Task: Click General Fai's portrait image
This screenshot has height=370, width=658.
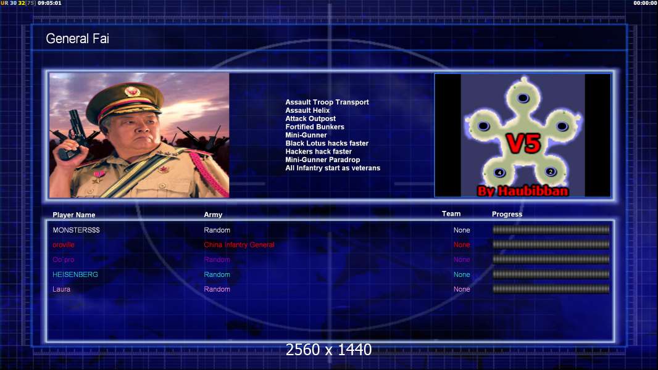Action: 140,135
